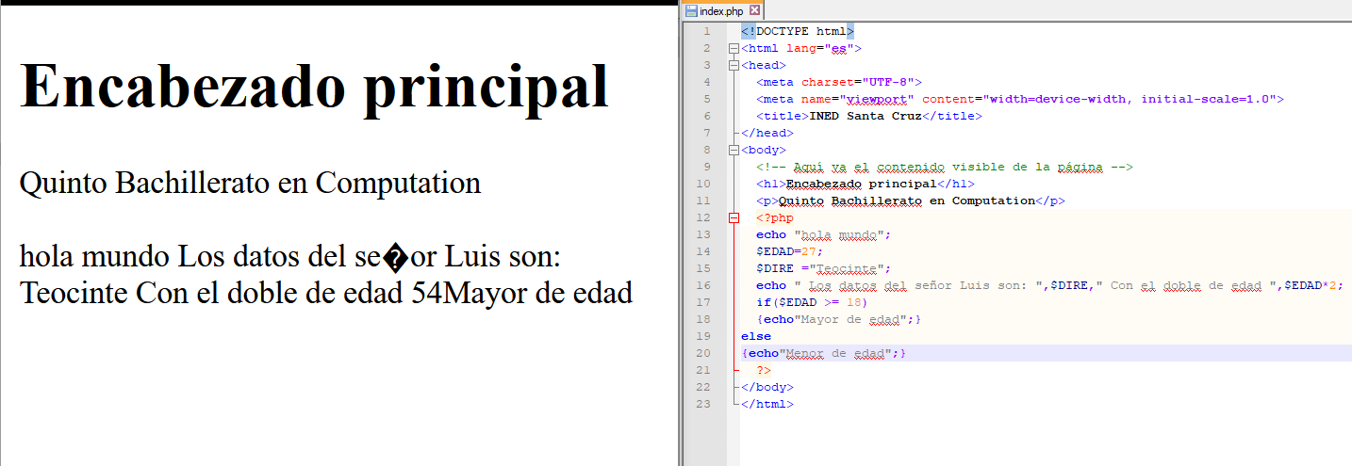Viewport: 1352px width, 466px height.
Task: Click the else keyword on line 19
Action: [756, 336]
